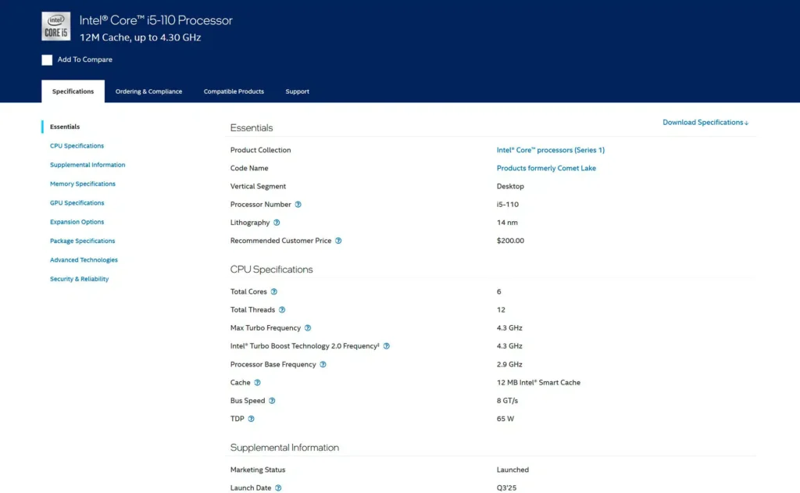This screenshot has height=493, width=800.
Task: Jump to Memory Specifications in sidebar
Action: pos(82,184)
